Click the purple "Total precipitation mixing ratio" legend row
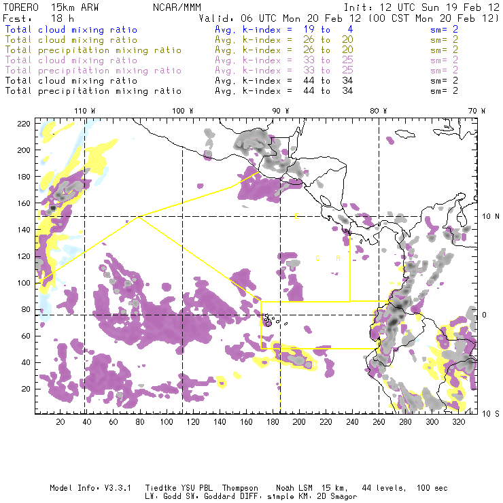Screen dimensions: 503x503 point(93,71)
